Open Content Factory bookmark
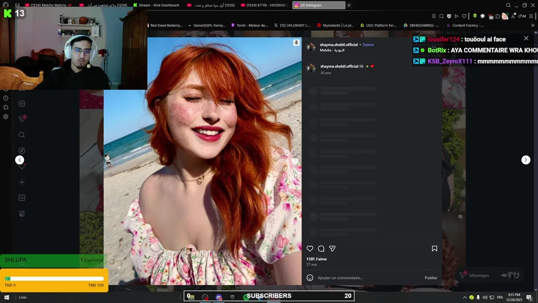The image size is (538, 303). [465, 25]
